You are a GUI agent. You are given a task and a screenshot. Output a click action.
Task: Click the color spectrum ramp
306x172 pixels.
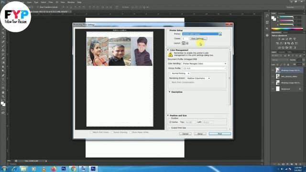point(287,29)
